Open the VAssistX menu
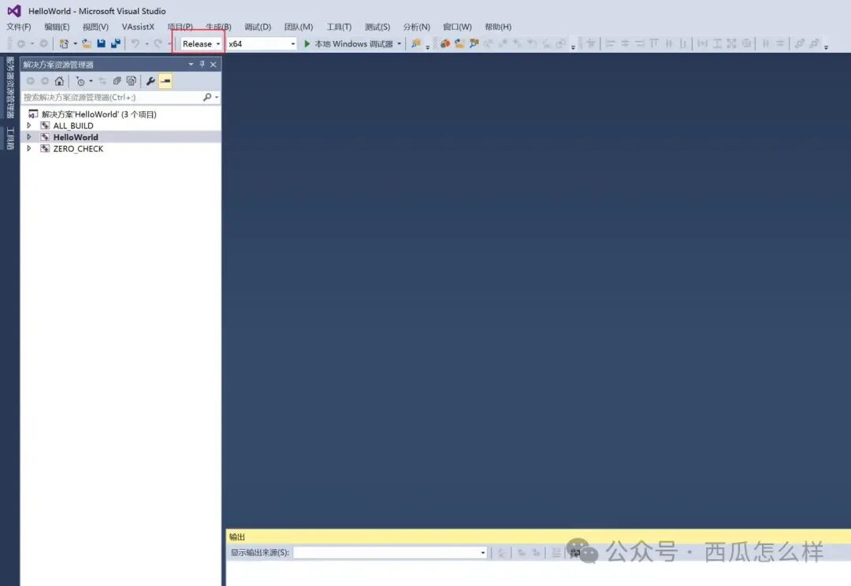The width and height of the screenshot is (851, 586). (138, 27)
